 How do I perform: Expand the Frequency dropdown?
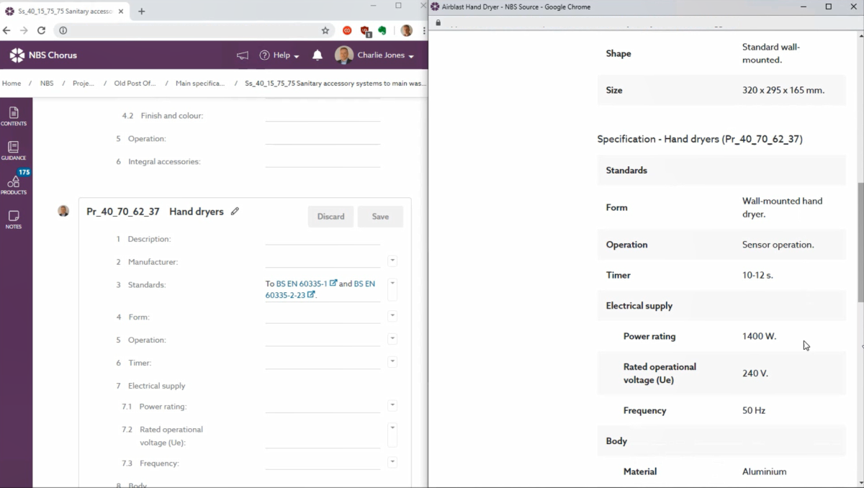(392, 461)
